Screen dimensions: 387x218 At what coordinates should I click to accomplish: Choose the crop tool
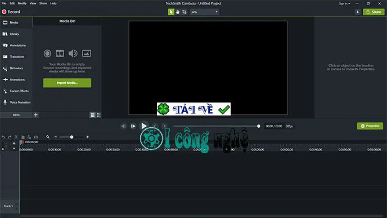[184, 12]
